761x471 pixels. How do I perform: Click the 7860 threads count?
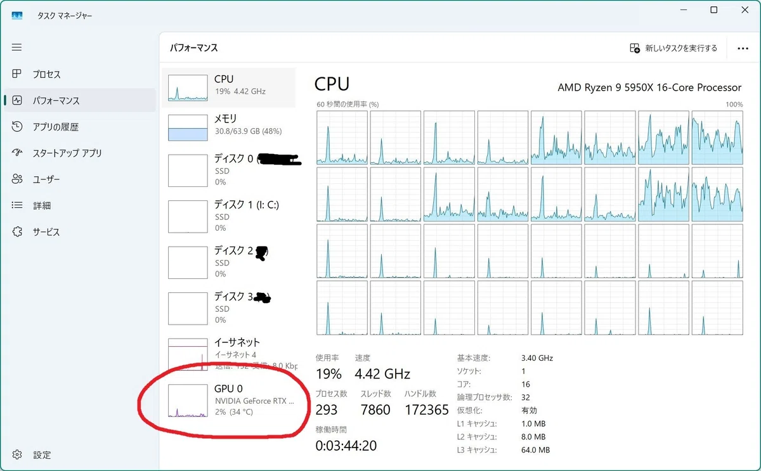pyautogui.click(x=375, y=410)
